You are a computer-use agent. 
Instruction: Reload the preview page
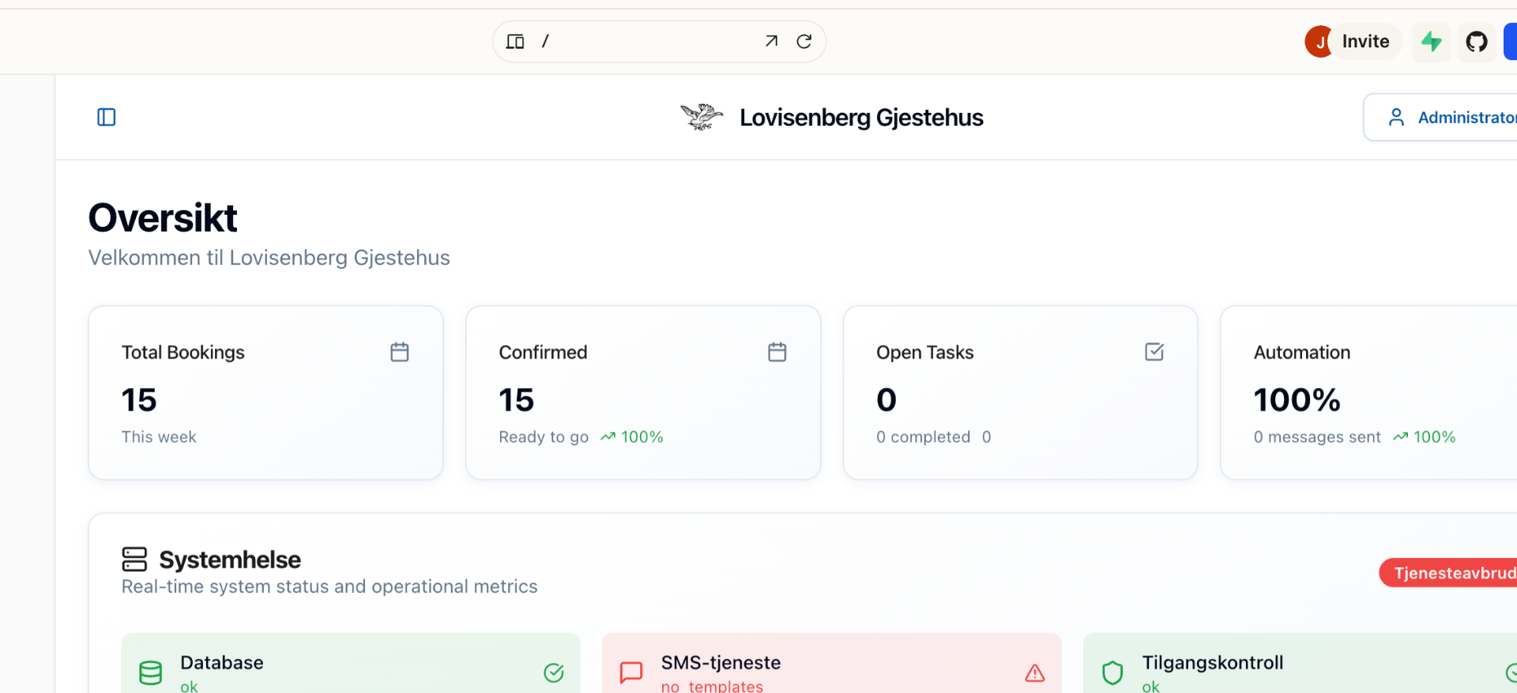click(804, 42)
